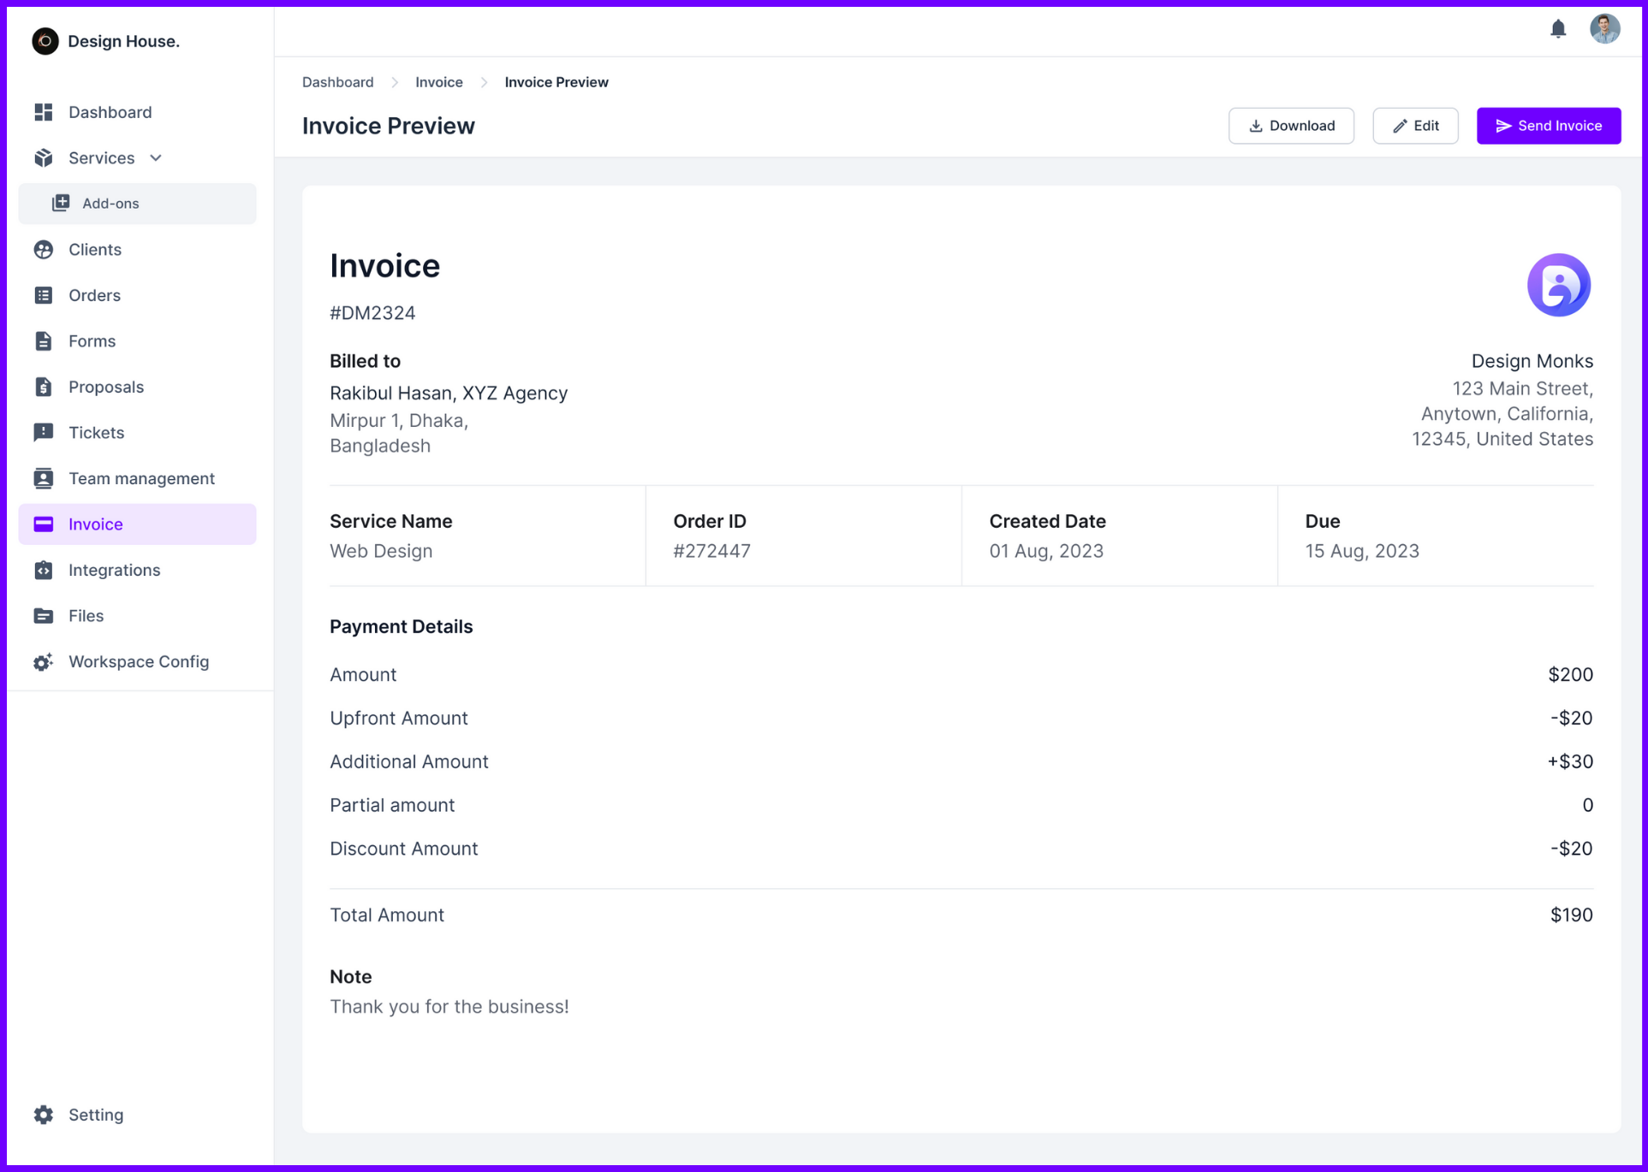The height and width of the screenshot is (1172, 1648).
Task: Click the Workspace Config sidebar item
Action: click(139, 660)
